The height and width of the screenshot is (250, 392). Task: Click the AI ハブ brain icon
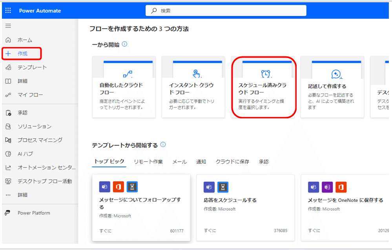point(8,154)
